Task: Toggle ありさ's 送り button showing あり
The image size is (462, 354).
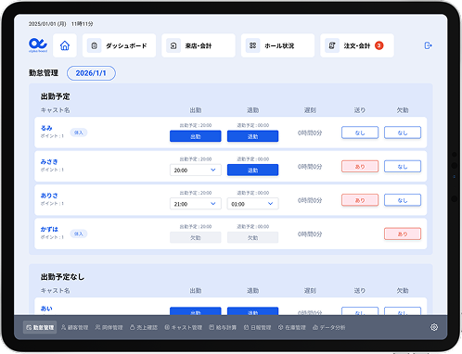Action: 360,200
